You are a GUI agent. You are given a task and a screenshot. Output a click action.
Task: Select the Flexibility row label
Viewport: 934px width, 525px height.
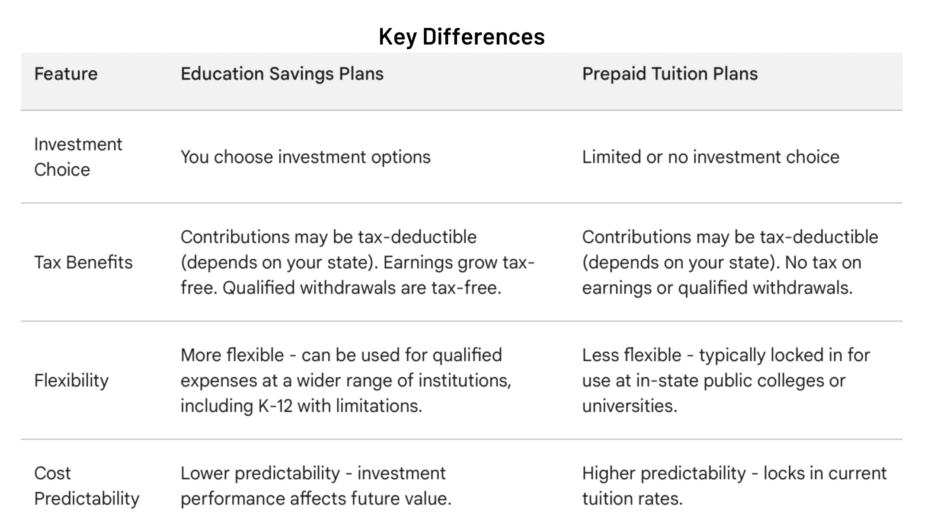(71, 381)
